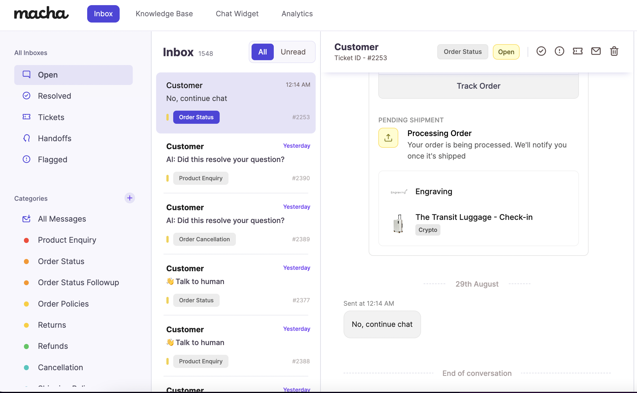Select the red Product Enquiry category
The height and width of the screenshot is (393, 637).
(67, 240)
